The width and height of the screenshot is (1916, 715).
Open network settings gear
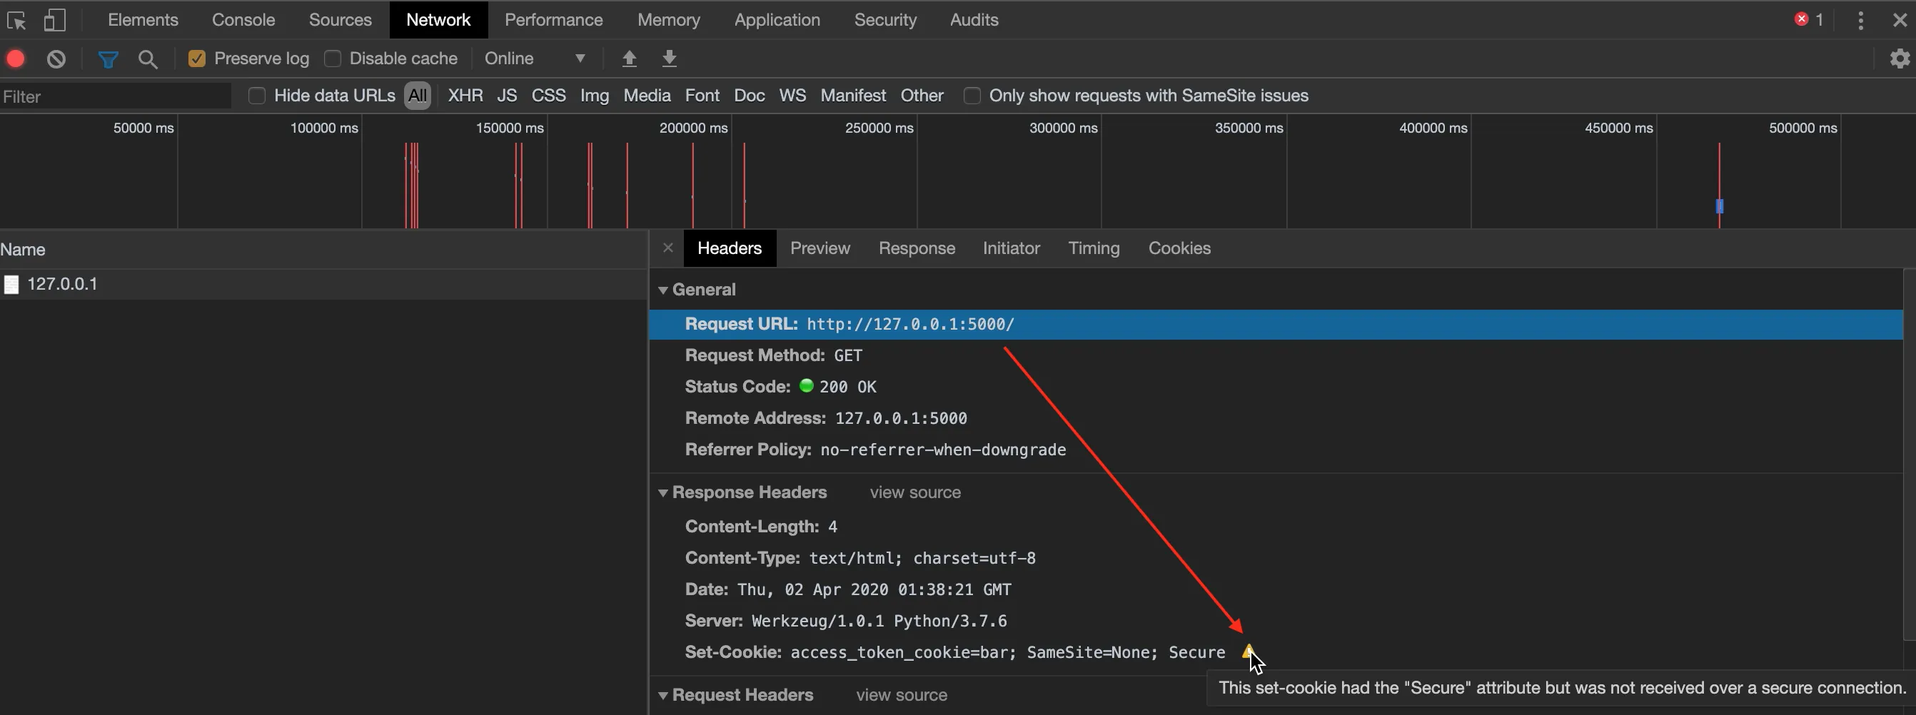1900,59
